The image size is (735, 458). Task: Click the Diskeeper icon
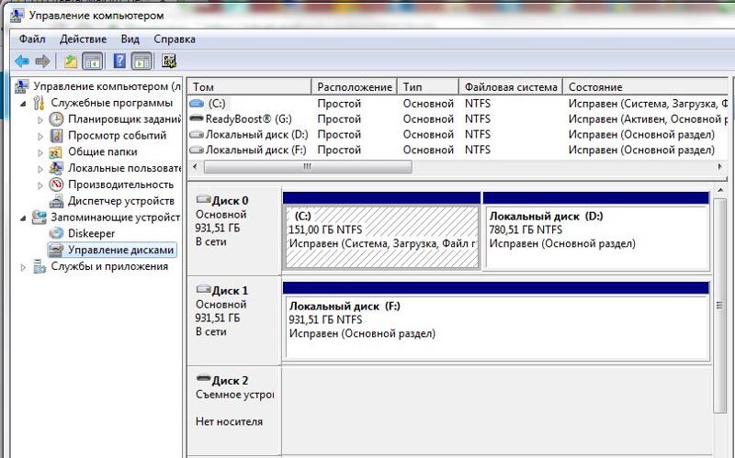click(56, 233)
